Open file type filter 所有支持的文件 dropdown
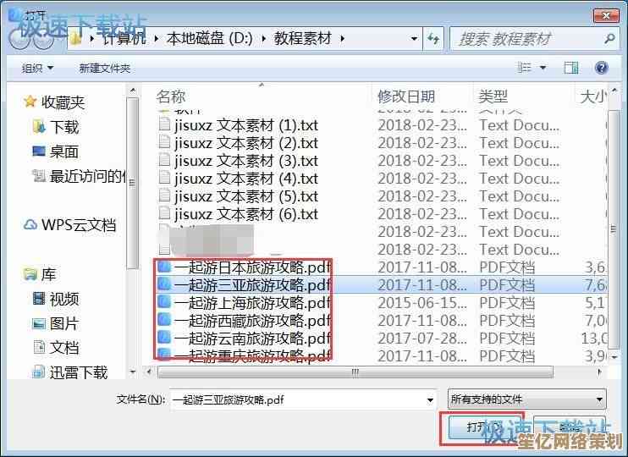 click(x=526, y=399)
